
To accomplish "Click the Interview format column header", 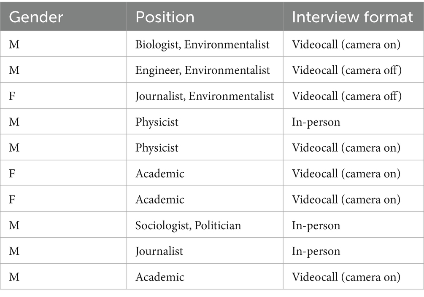I will [x=352, y=17].
